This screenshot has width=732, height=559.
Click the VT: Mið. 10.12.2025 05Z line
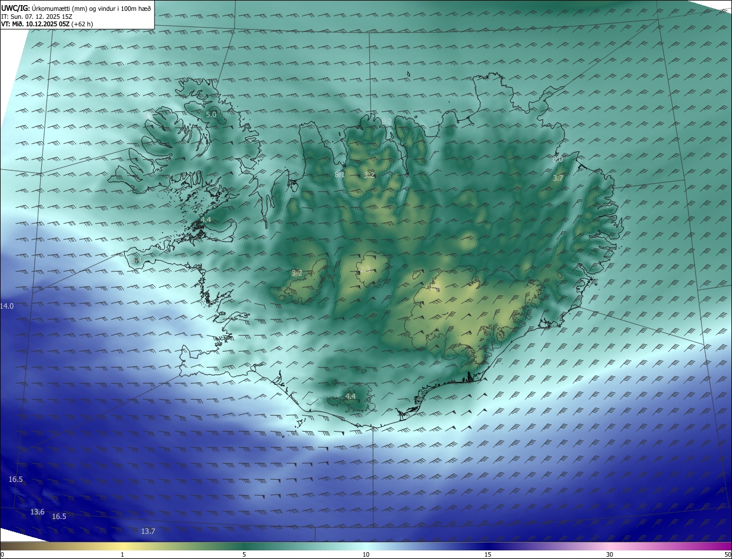[x=47, y=24]
